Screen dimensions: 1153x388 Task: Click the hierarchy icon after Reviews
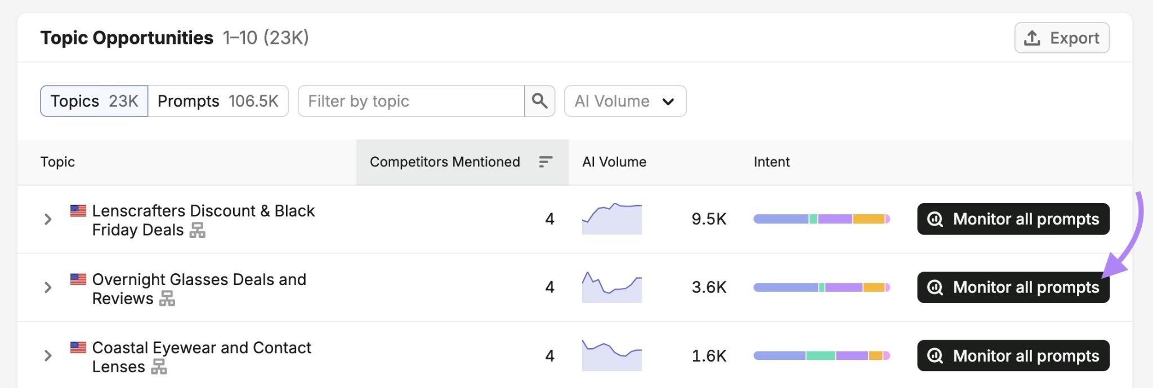[167, 299]
